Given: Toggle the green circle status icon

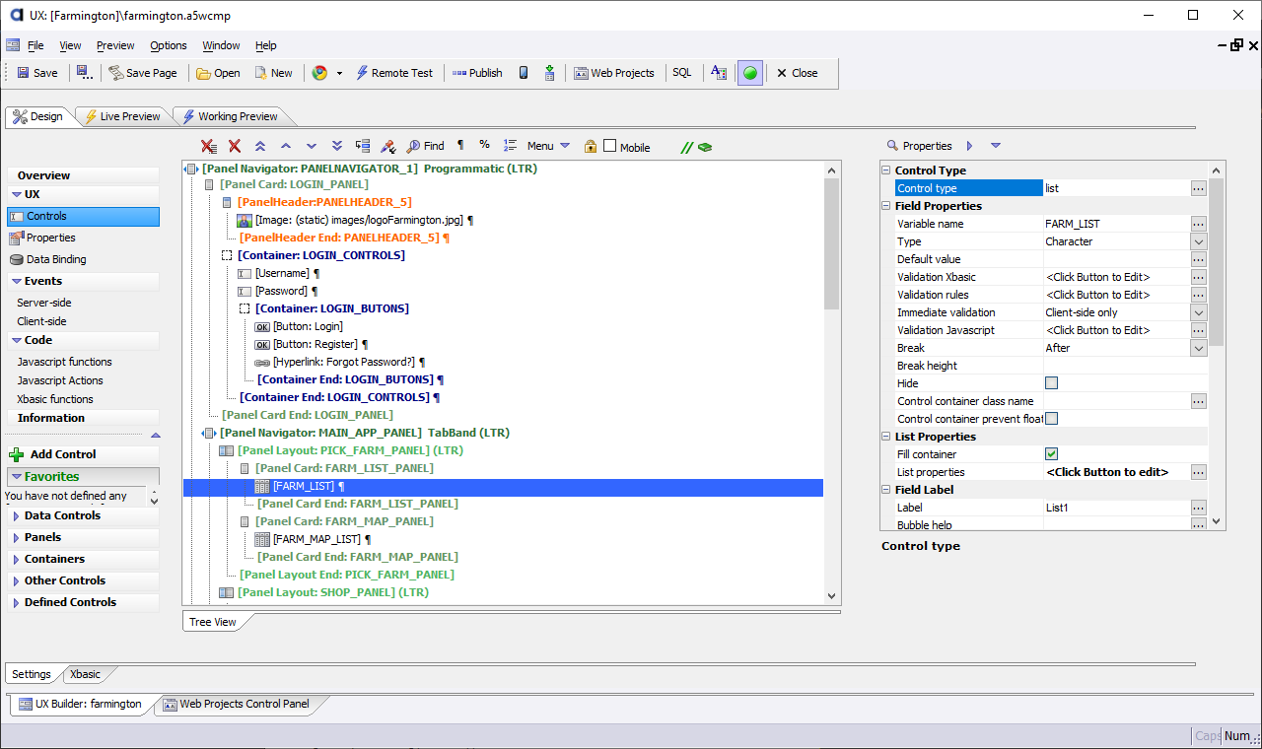Looking at the screenshot, I should pos(750,73).
